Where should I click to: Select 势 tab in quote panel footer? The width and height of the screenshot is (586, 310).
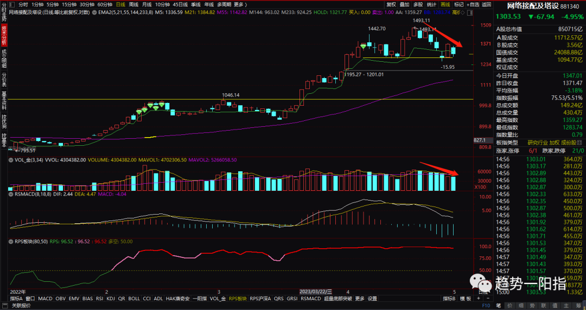pyautogui.click(x=532, y=306)
